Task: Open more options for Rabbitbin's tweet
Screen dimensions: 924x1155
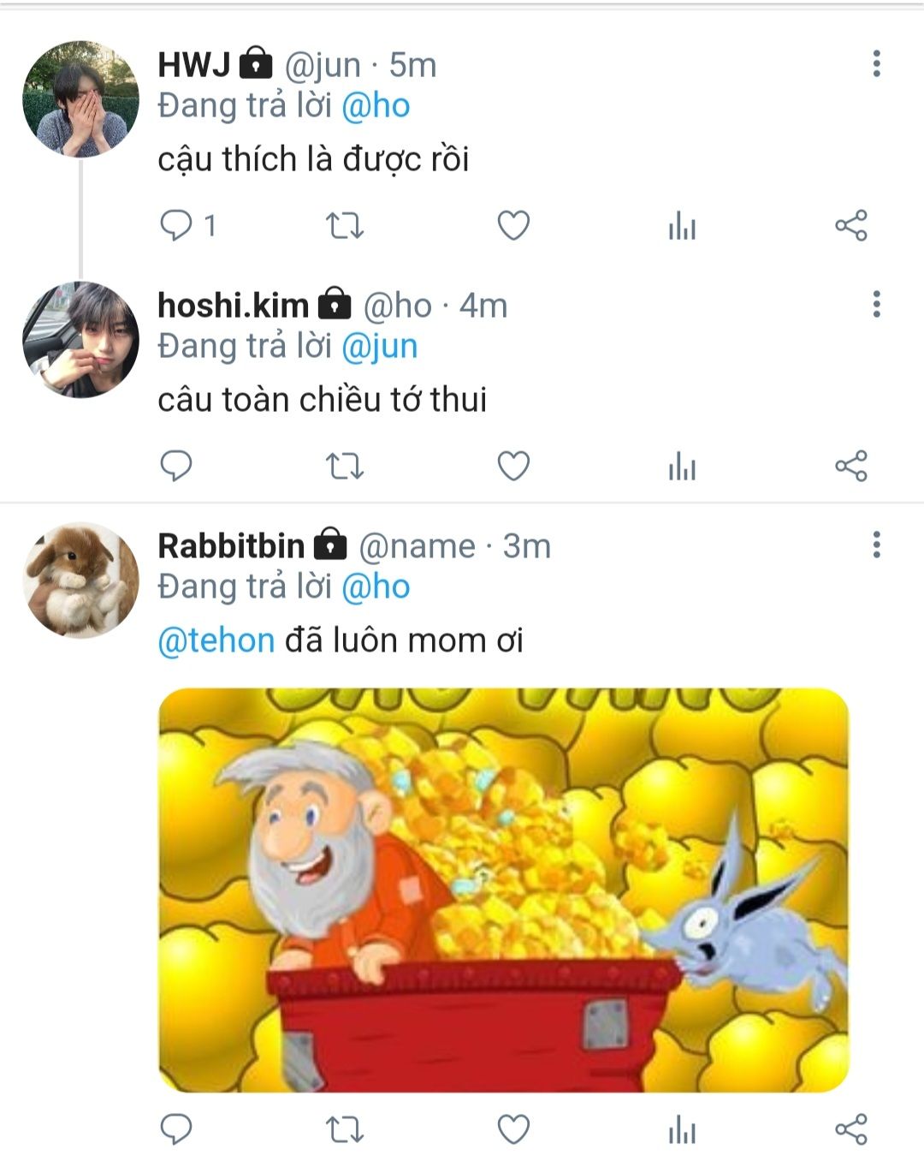Action: pyautogui.click(x=876, y=545)
